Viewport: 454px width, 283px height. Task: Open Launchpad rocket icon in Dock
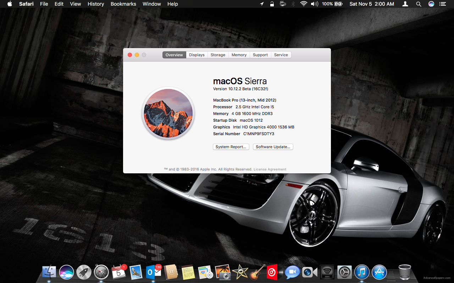pyautogui.click(x=84, y=272)
